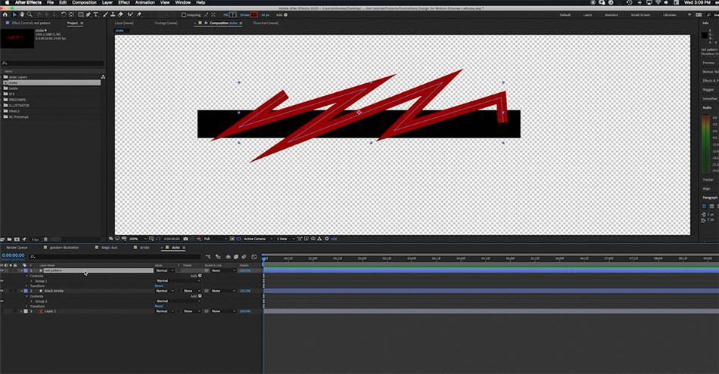Click the trash icon in Project panel
The image size is (719, 374).
tap(45, 240)
